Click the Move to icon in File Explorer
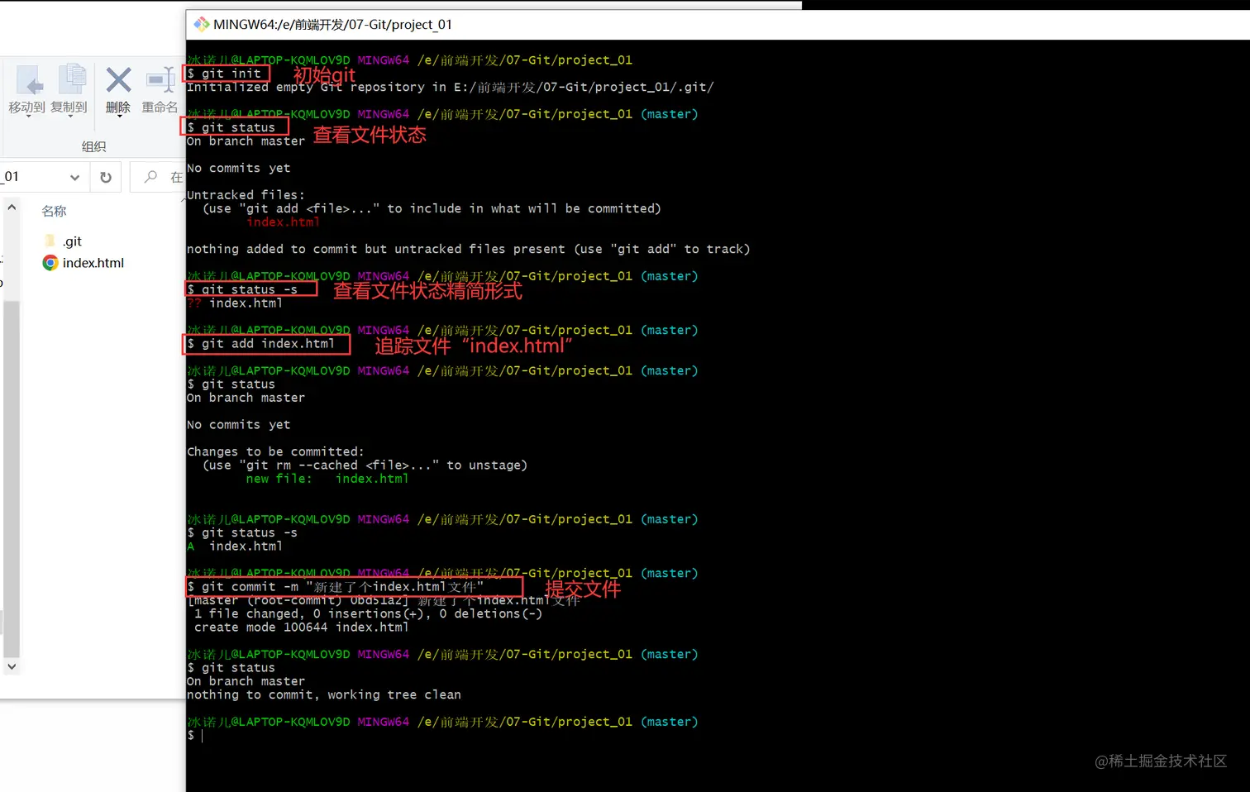1250x792 pixels. 28,80
